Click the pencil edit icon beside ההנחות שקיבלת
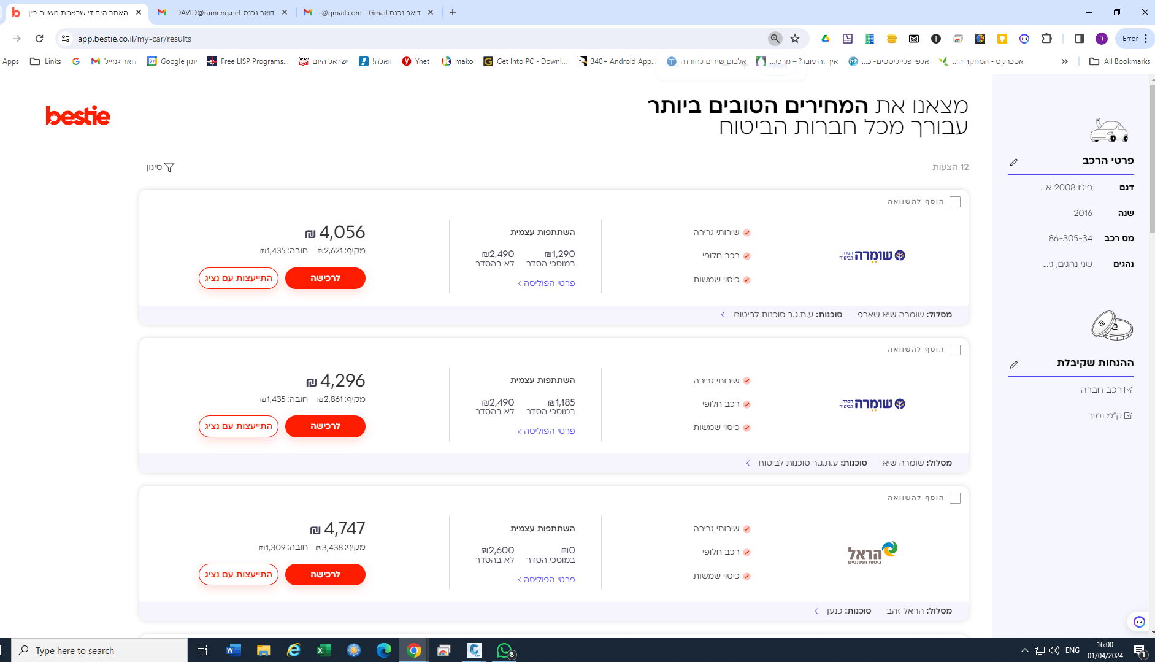 click(x=1015, y=364)
